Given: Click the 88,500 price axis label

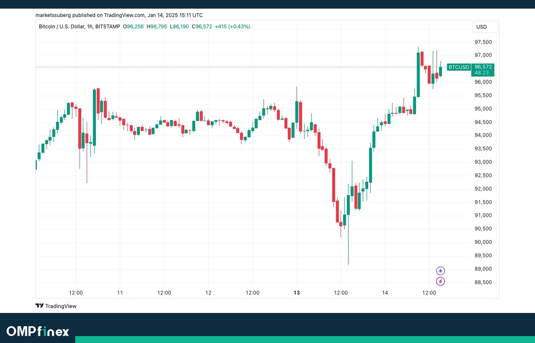Looking at the screenshot, I should 483,282.
